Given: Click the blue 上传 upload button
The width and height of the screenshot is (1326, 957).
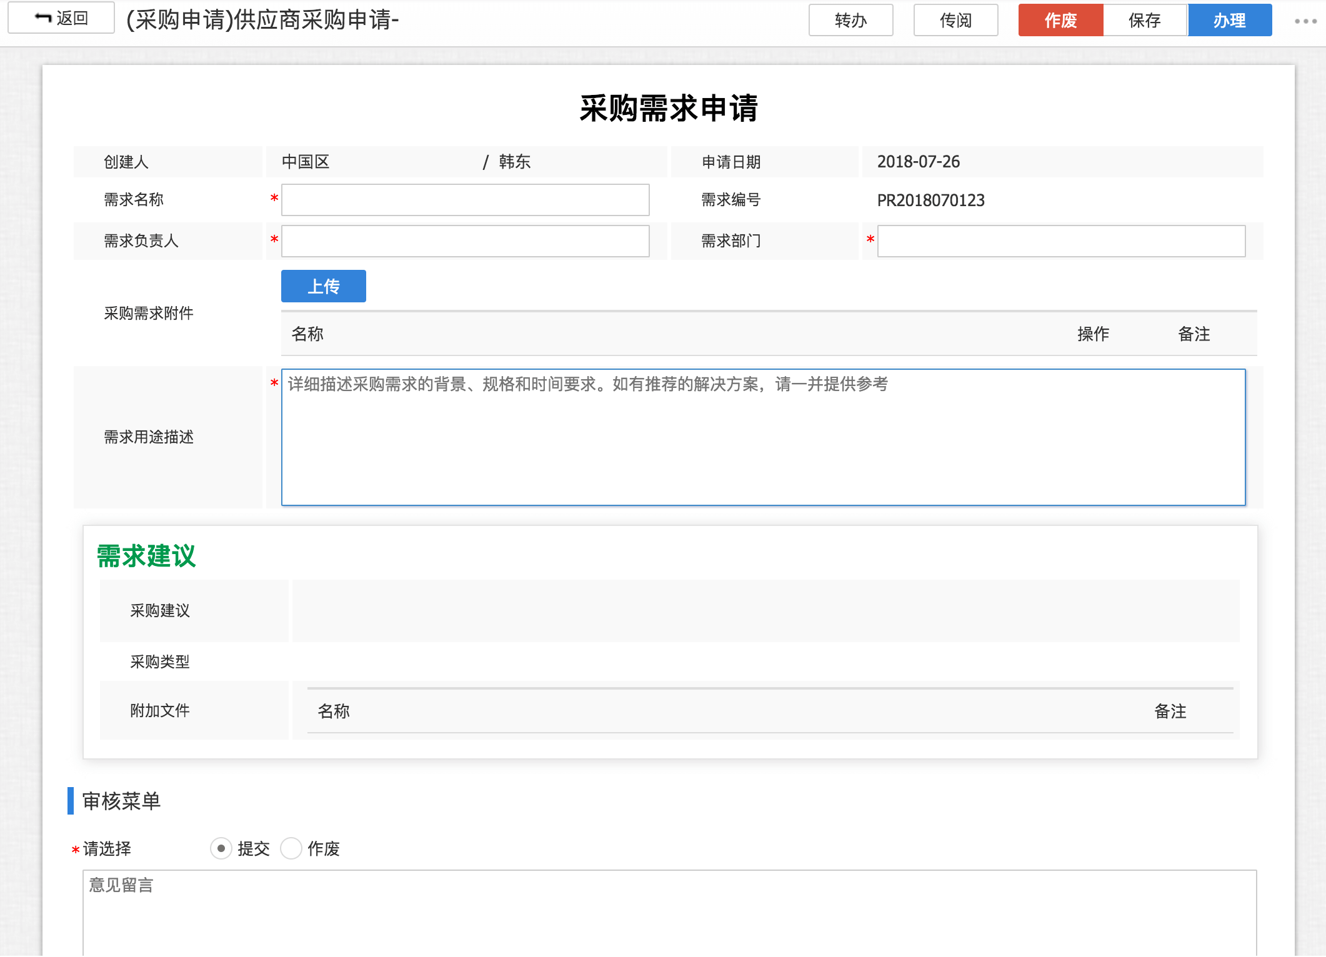Looking at the screenshot, I should (323, 286).
